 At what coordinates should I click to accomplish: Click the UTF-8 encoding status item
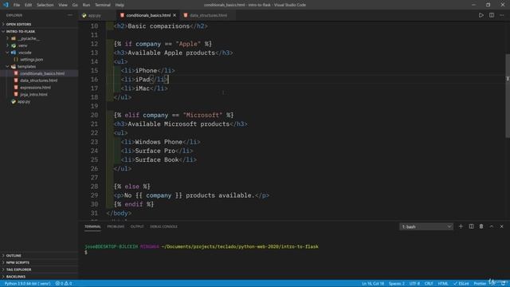tap(414, 284)
